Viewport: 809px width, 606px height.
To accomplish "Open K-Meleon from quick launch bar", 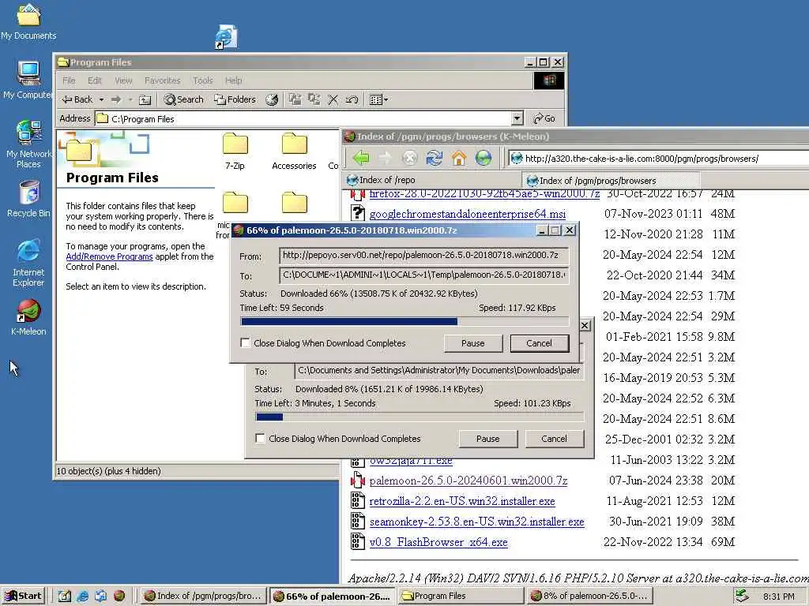I will coord(119,596).
